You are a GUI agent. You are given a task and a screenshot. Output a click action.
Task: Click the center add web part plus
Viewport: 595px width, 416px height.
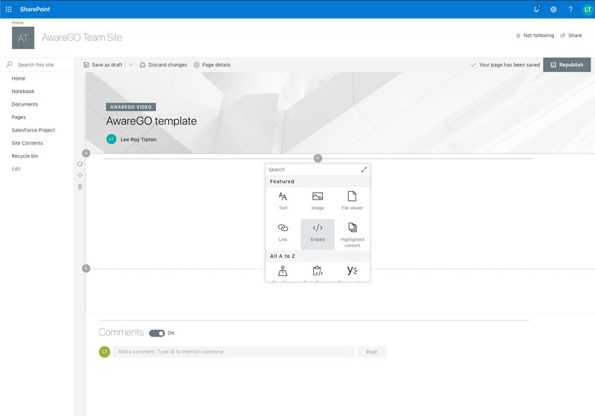pos(318,159)
